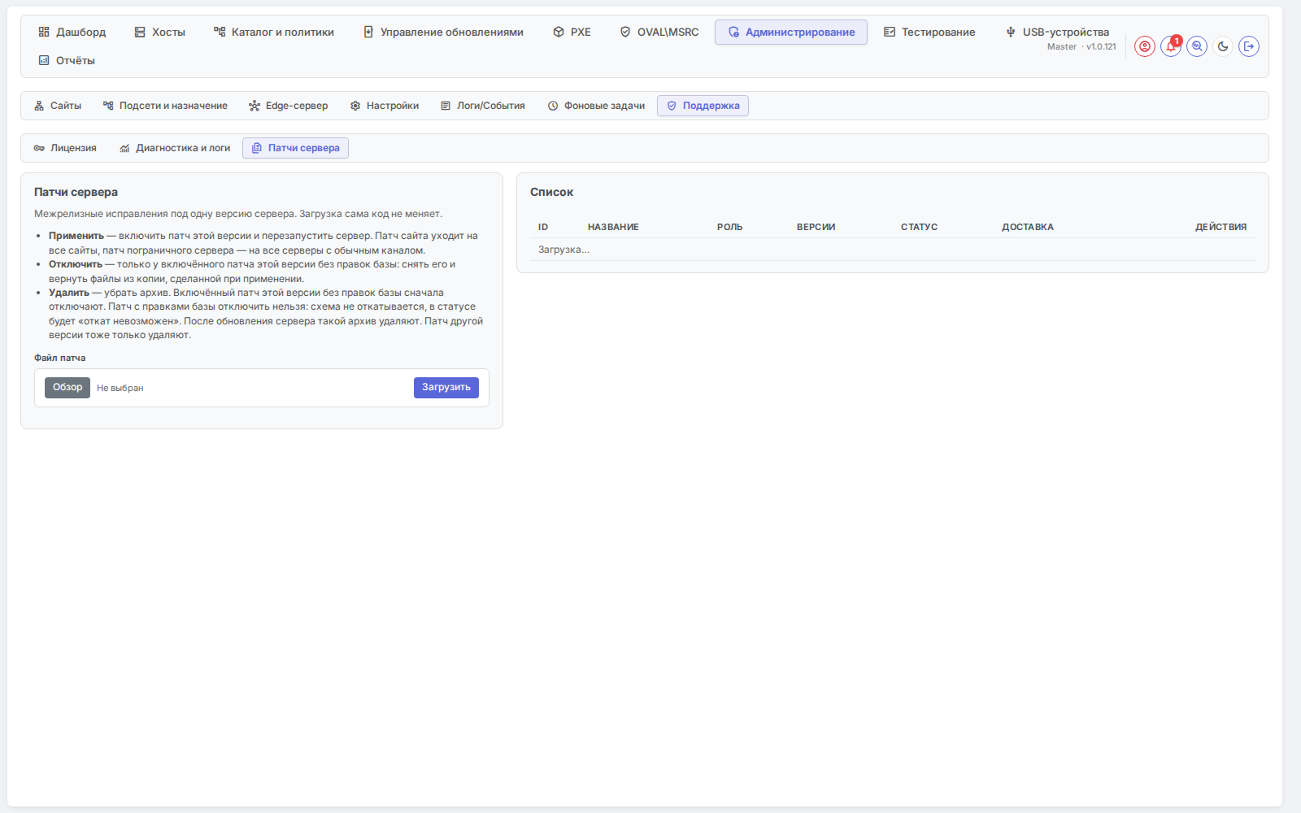This screenshot has height=813, width=1301.
Task: Open Подсети и назначение subtab
Action: 165,106
